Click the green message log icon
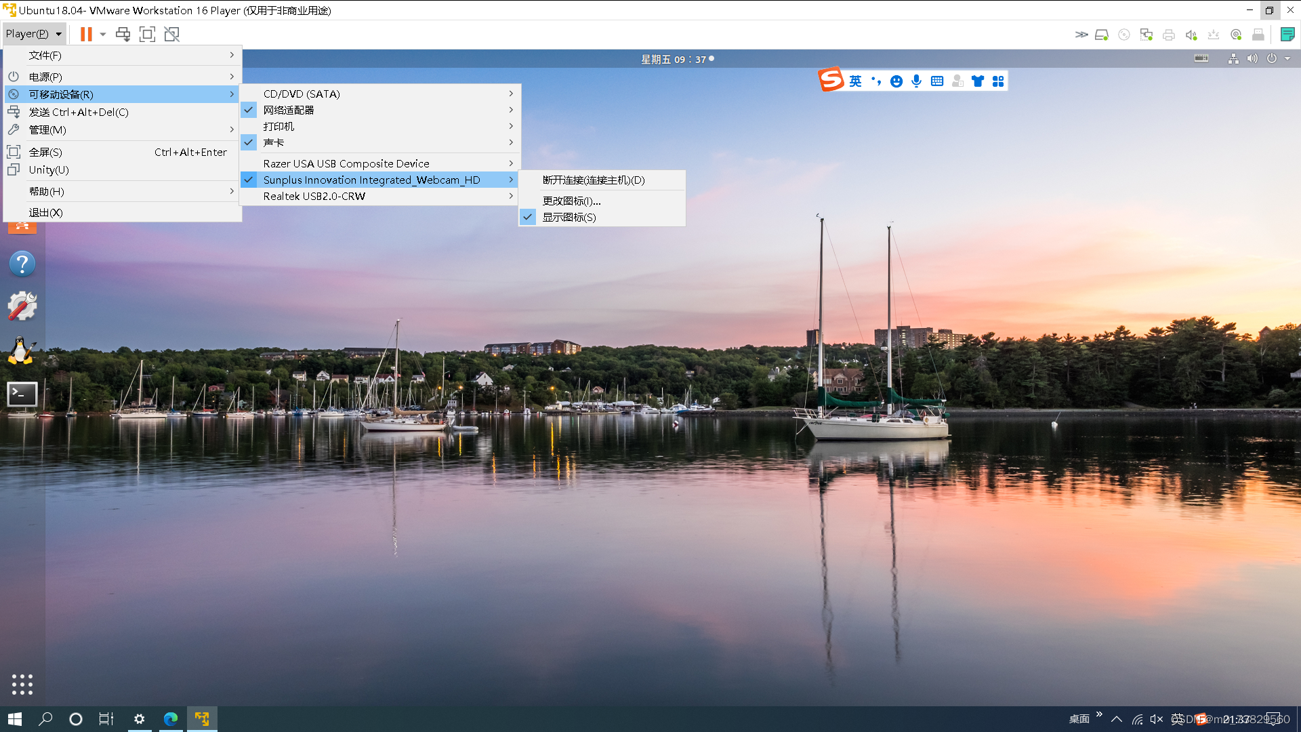Image resolution: width=1301 pixels, height=732 pixels. tap(1287, 35)
